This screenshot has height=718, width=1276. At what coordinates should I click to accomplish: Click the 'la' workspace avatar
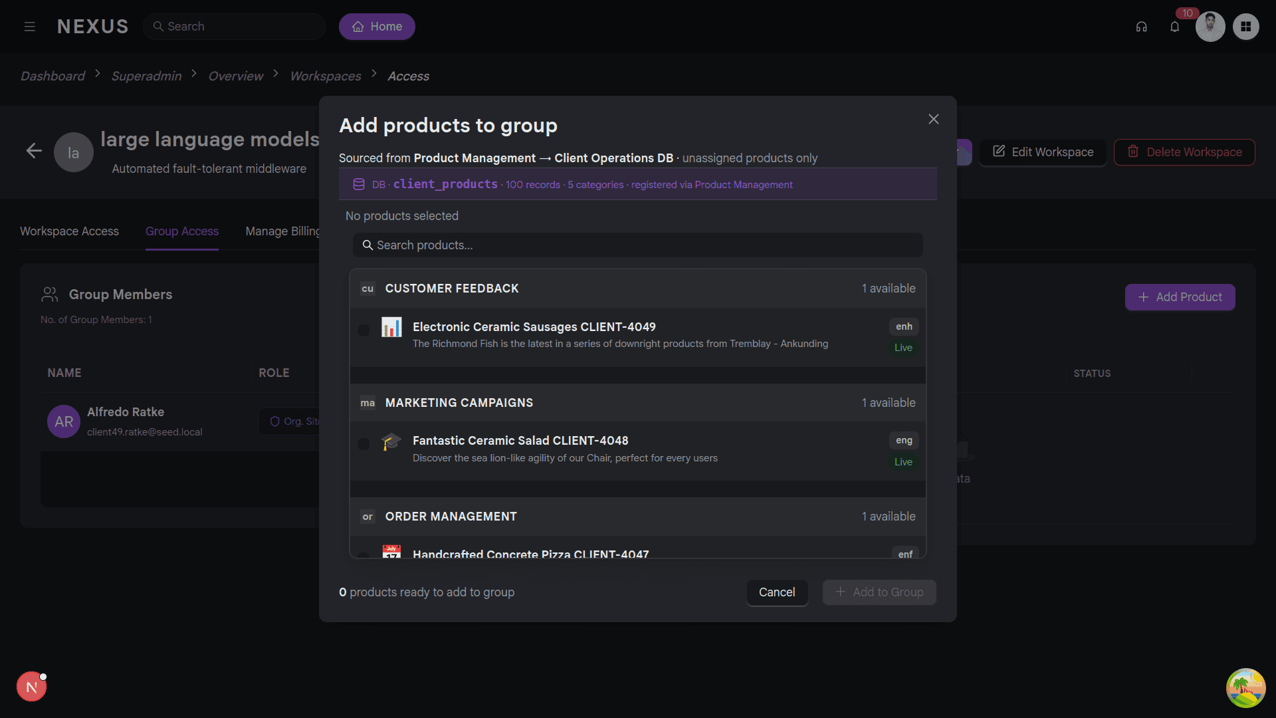[73, 152]
